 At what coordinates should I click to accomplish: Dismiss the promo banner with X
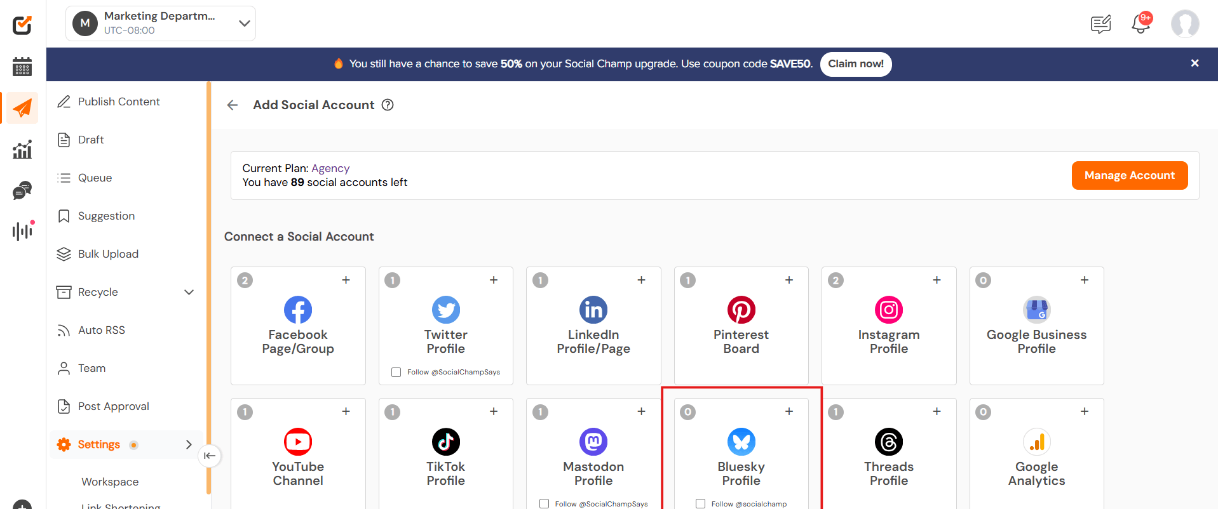click(x=1194, y=63)
